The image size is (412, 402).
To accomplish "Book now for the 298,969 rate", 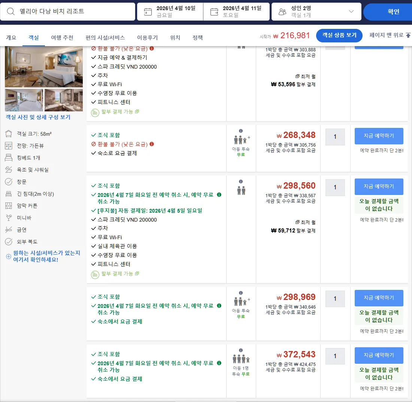I will pyautogui.click(x=379, y=298).
